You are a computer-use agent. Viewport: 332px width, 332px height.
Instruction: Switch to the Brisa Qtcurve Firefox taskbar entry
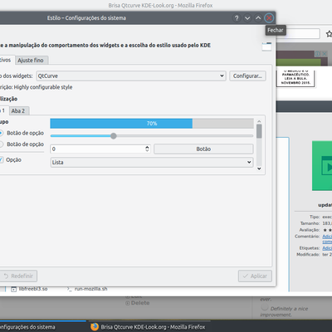pos(149,327)
